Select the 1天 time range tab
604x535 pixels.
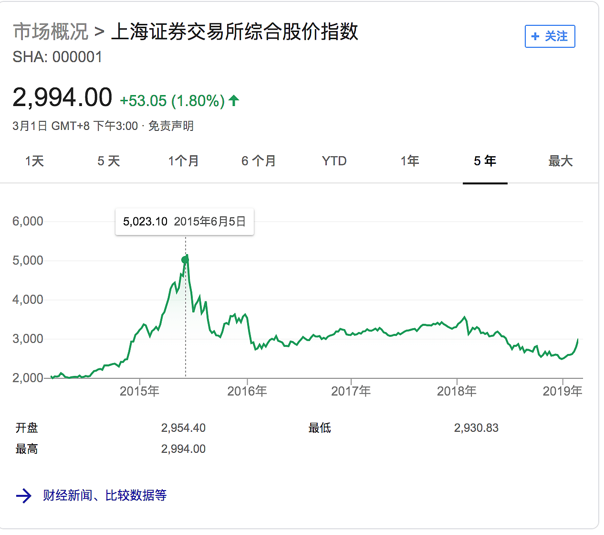(34, 161)
